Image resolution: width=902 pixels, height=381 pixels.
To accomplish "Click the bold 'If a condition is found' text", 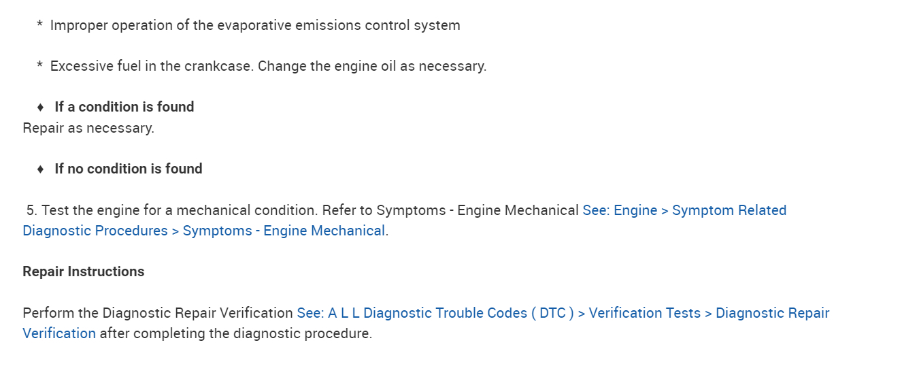I will tap(124, 107).
